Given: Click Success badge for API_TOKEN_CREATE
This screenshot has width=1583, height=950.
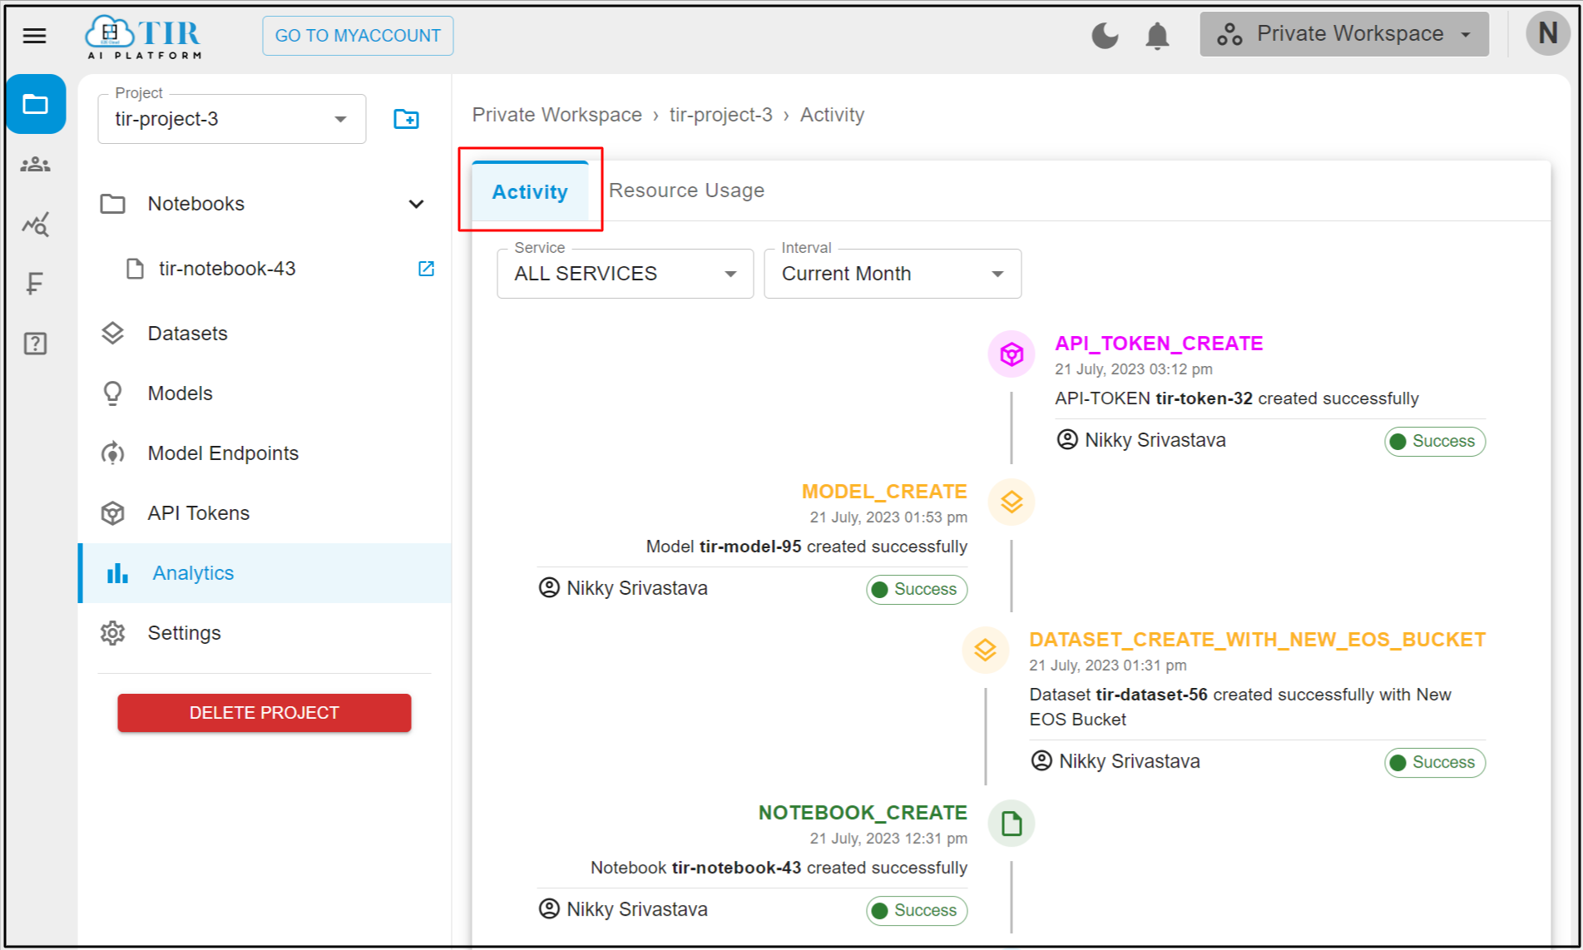Looking at the screenshot, I should pyautogui.click(x=1434, y=441).
